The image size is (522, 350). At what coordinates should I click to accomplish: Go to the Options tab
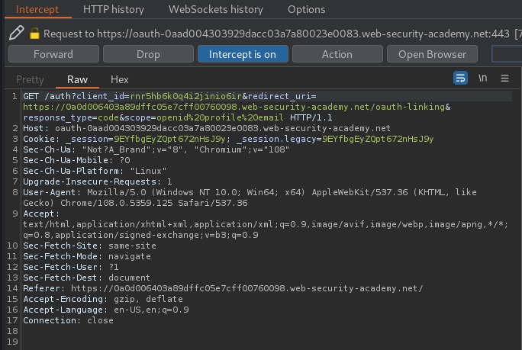tap(306, 9)
